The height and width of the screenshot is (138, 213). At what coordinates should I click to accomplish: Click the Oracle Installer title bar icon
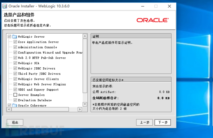5,6
